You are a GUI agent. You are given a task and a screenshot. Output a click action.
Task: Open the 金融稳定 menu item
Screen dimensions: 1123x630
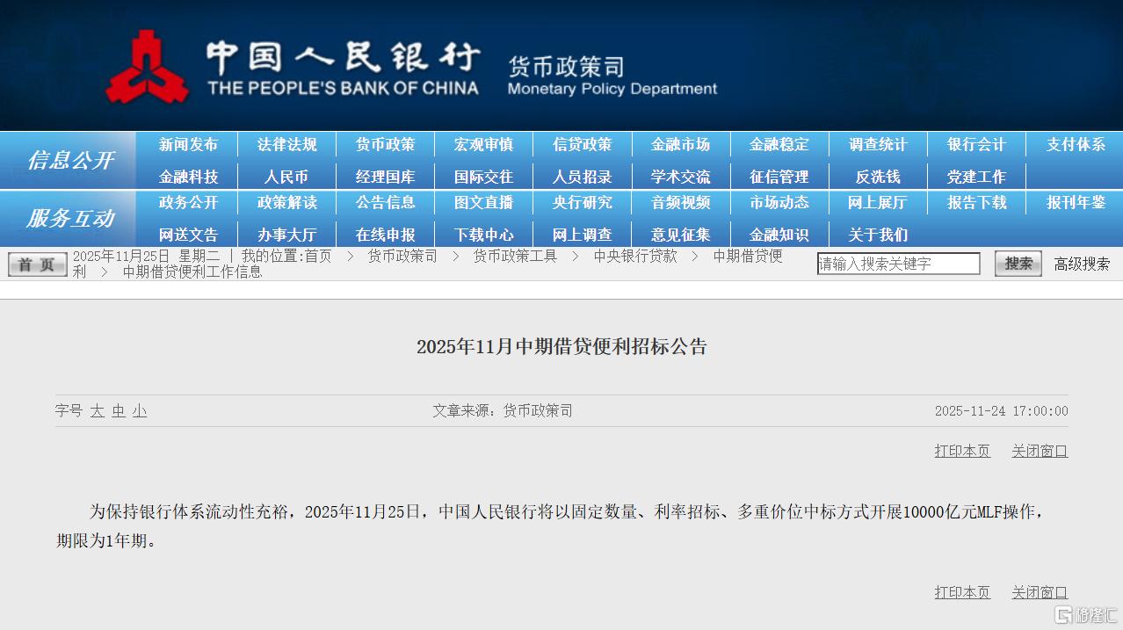pos(779,144)
